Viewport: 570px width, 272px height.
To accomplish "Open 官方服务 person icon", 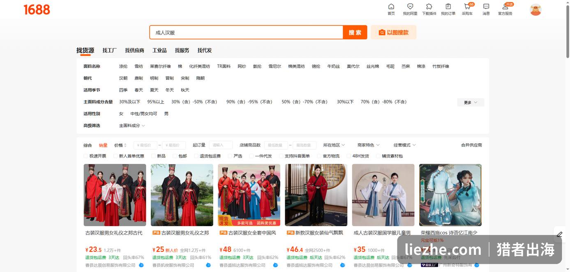I will [x=505, y=7].
